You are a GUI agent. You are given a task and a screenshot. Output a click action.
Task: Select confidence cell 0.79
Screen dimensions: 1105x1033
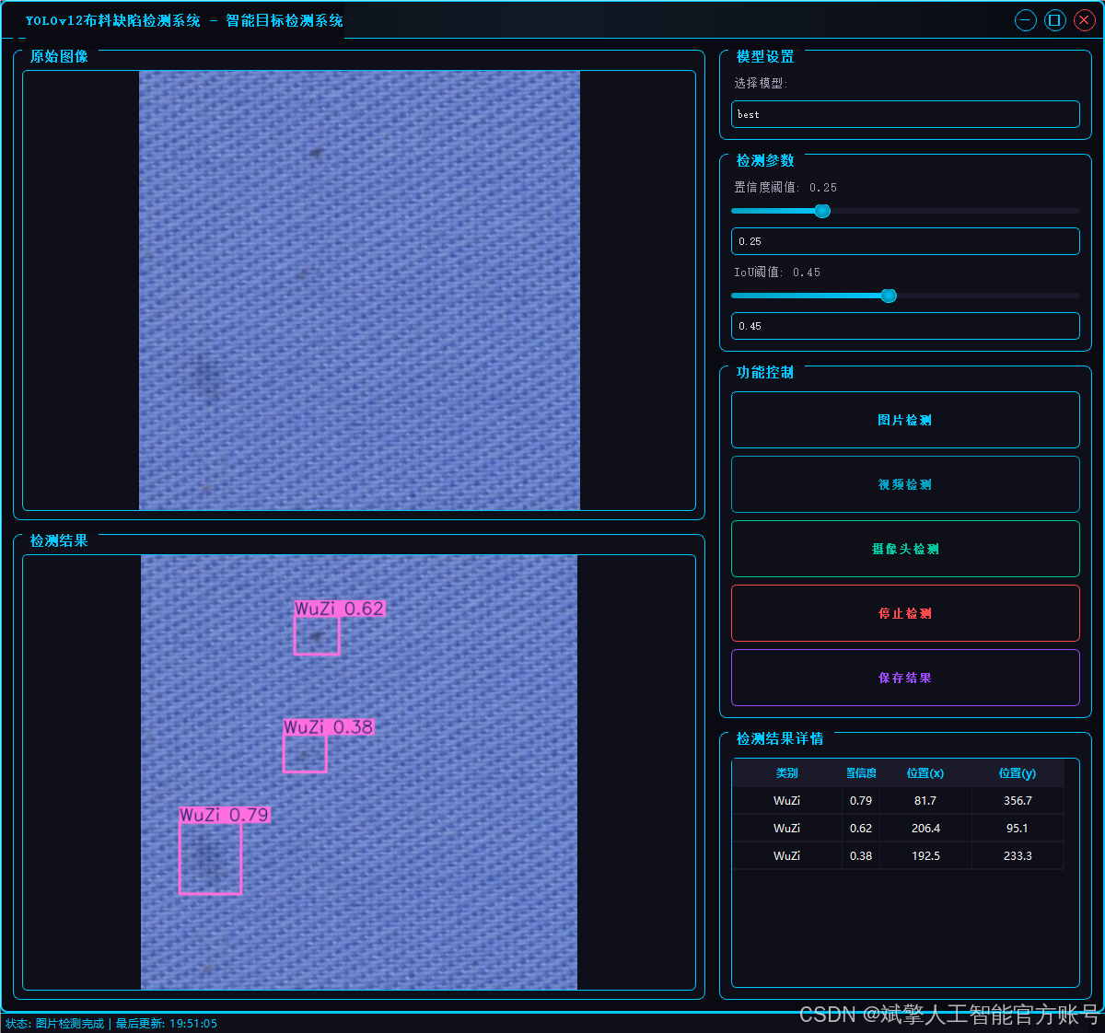point(861,801)
